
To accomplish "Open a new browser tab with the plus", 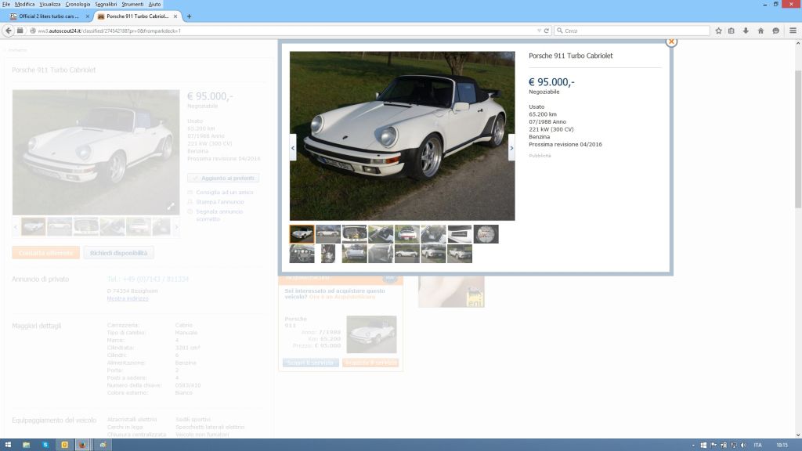I will pos(189,16).
